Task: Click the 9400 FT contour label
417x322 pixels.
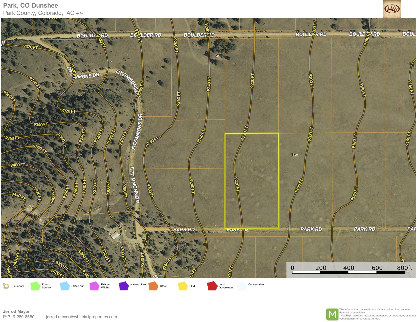Action: tap(18, 165)
